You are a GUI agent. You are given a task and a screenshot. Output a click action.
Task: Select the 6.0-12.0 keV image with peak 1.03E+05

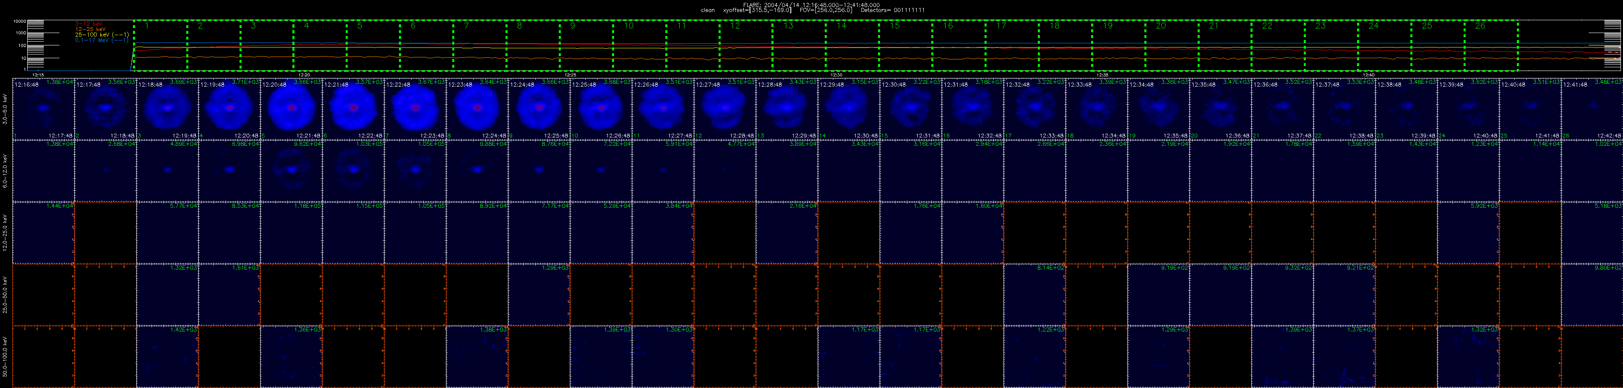click(354, 171)
